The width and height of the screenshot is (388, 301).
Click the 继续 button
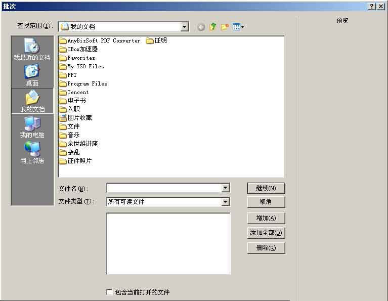[266, 188]
